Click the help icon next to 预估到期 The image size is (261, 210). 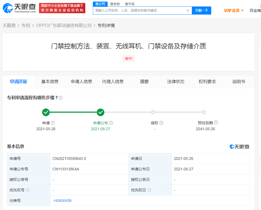pos(216,122)
